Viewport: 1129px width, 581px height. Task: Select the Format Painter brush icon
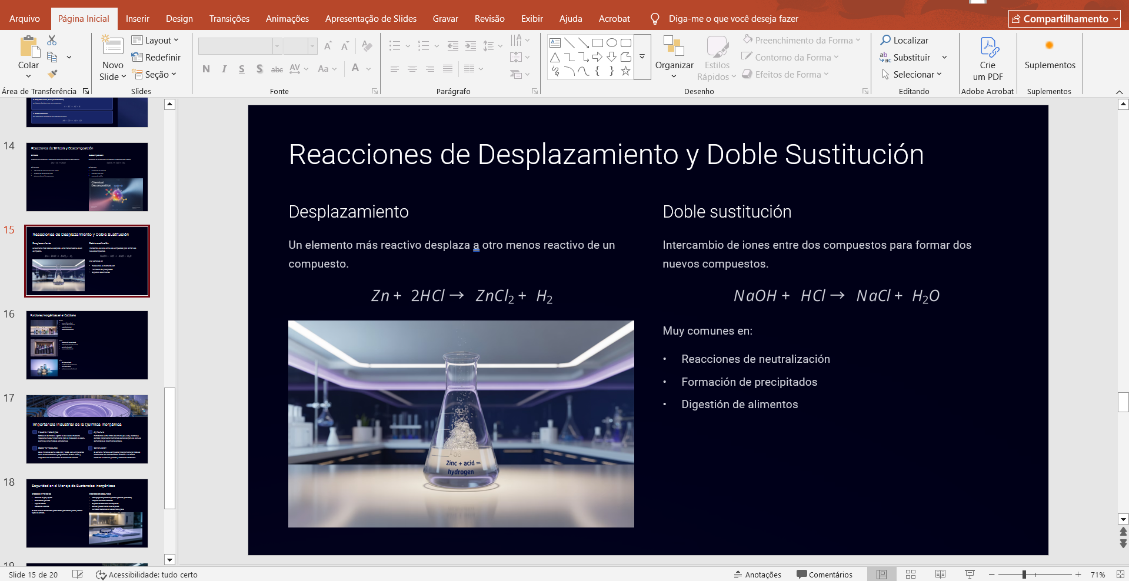(52, 74)
